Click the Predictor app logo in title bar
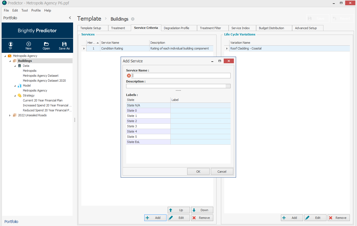 click(x=4, y=3)
